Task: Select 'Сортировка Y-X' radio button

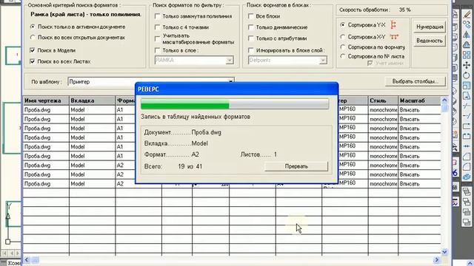Action: tap(342, 25)
